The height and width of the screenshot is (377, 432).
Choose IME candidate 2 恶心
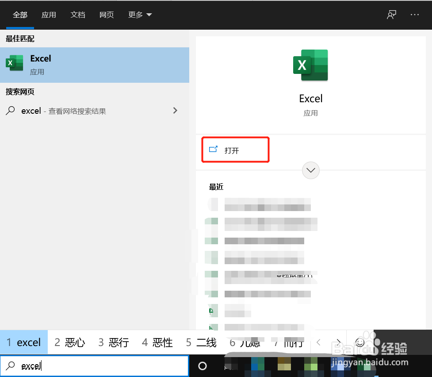click(x=70, y=342)
